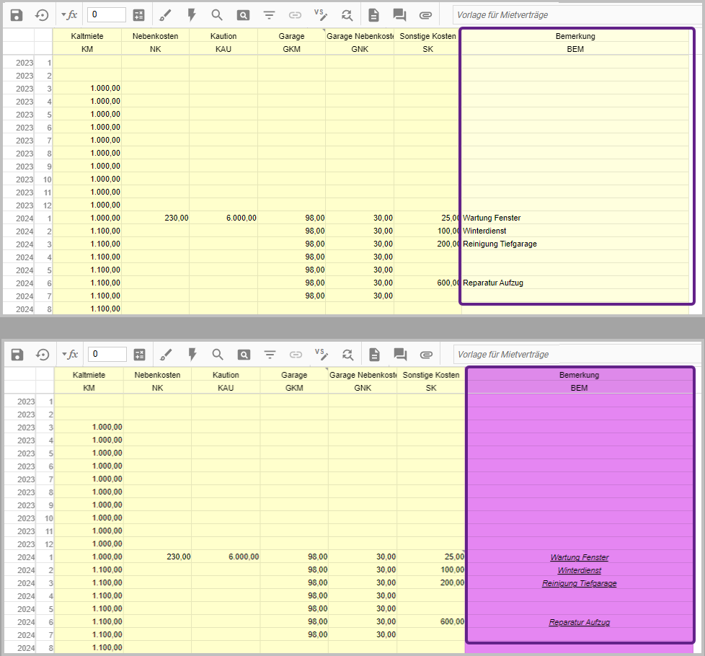The width and height of the screenshot is (705, 656).
Task: Open the underlined 'Wartung Fenster' link
Action: click(579, 557)
